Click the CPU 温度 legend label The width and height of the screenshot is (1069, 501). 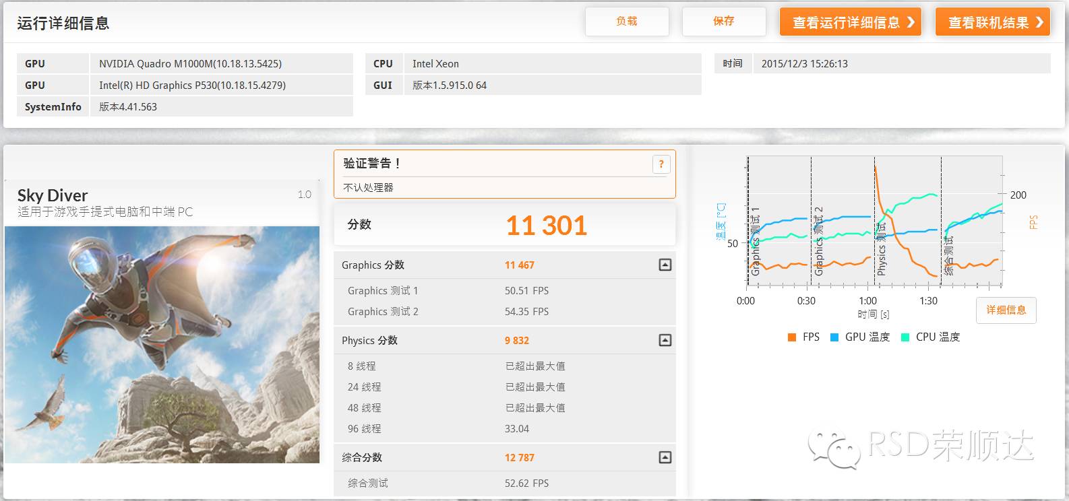tap(938, 337)
